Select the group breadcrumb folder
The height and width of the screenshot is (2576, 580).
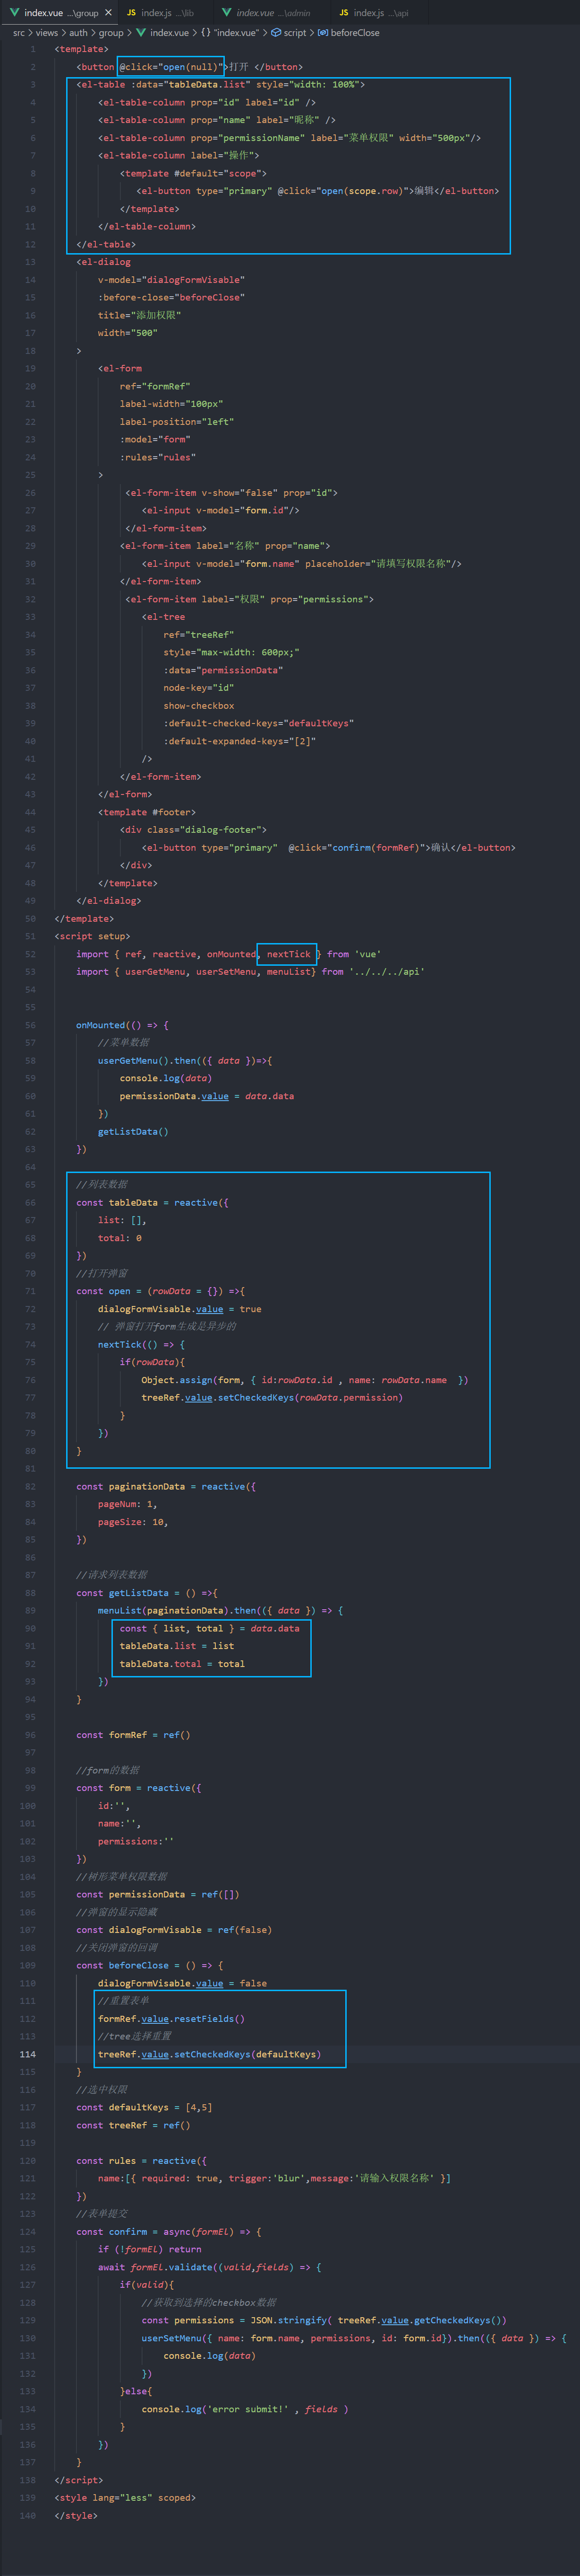tap(111, 33)
